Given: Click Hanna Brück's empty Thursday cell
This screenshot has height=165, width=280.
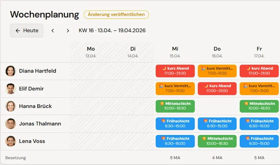Looking at the screenshot, I should 217,106.
